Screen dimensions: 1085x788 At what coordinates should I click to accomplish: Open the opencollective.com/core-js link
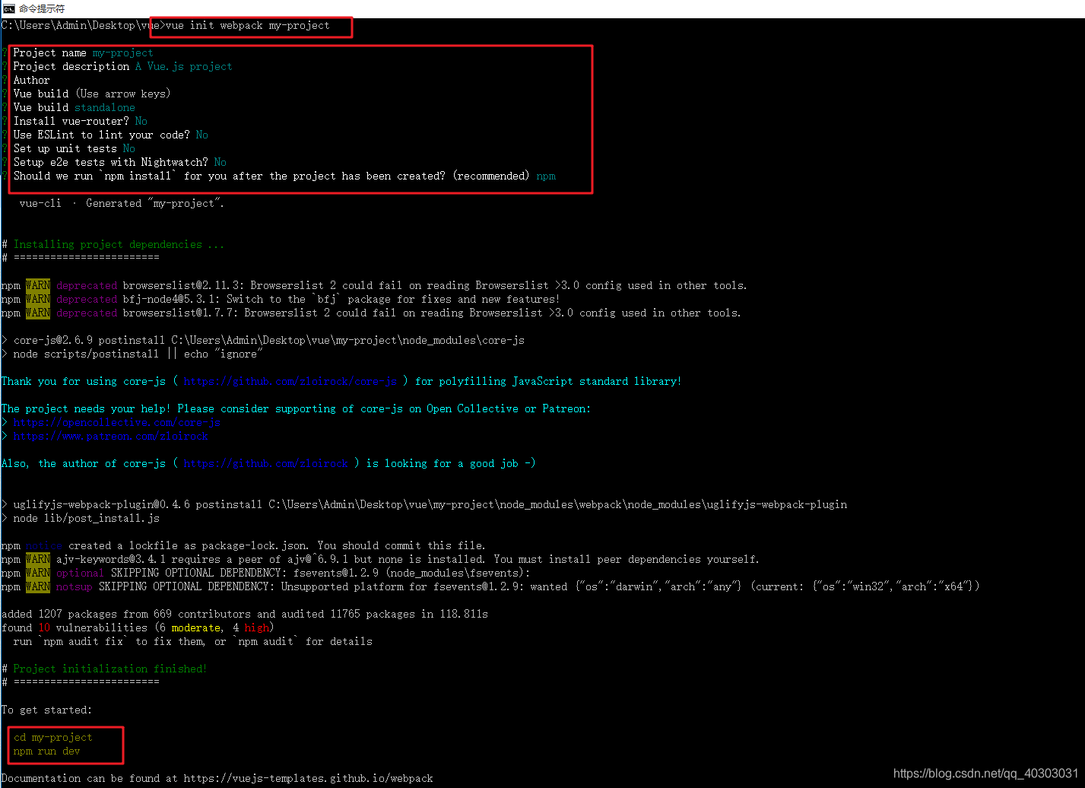[x=116, y=422]
